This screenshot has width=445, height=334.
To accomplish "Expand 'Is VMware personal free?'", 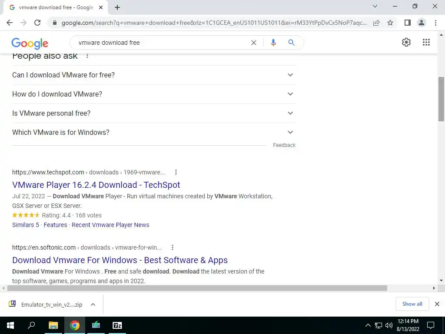I will 153,113.
